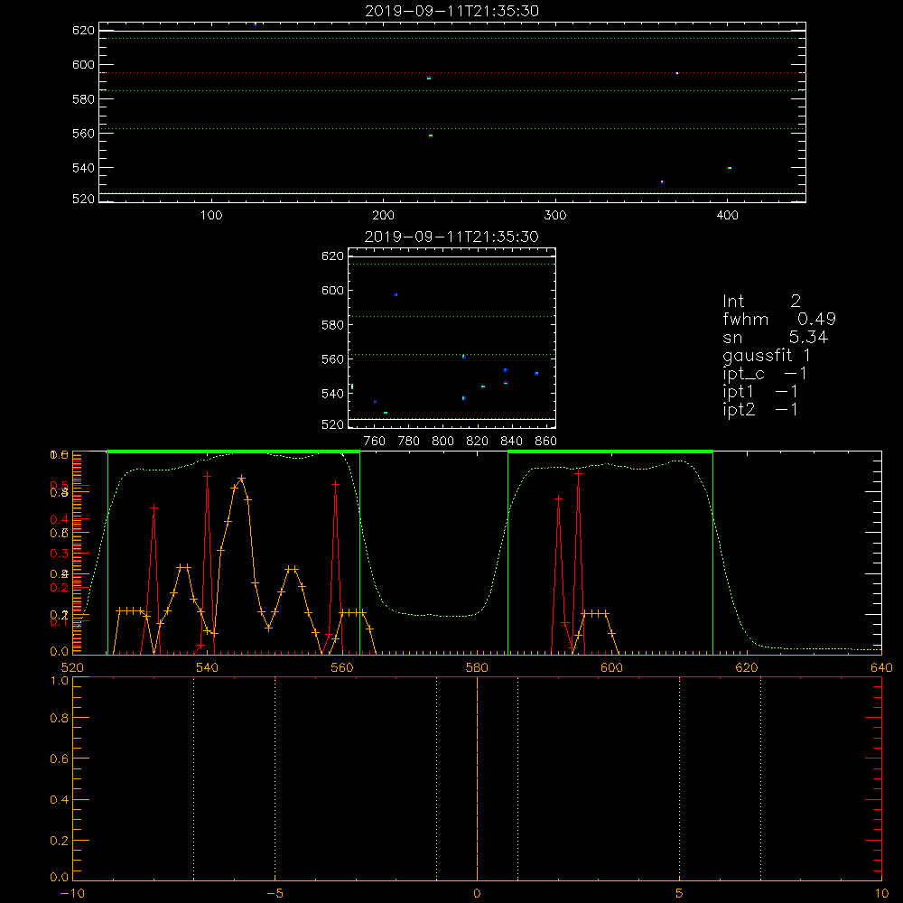Click x-axis label 760 on middle plot
Screen dimensions: 903x903
point(375,442)
